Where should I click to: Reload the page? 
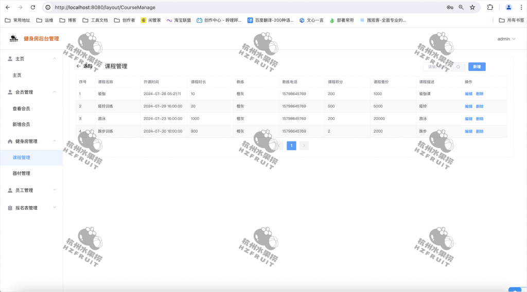pyautogui.click(x=33, y=7)
